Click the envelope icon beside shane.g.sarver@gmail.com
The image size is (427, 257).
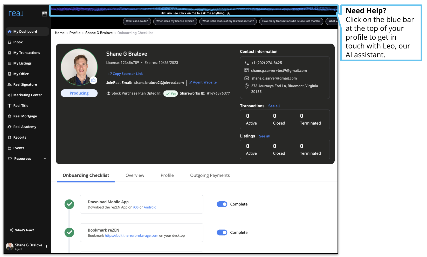(x=247, y=78)
